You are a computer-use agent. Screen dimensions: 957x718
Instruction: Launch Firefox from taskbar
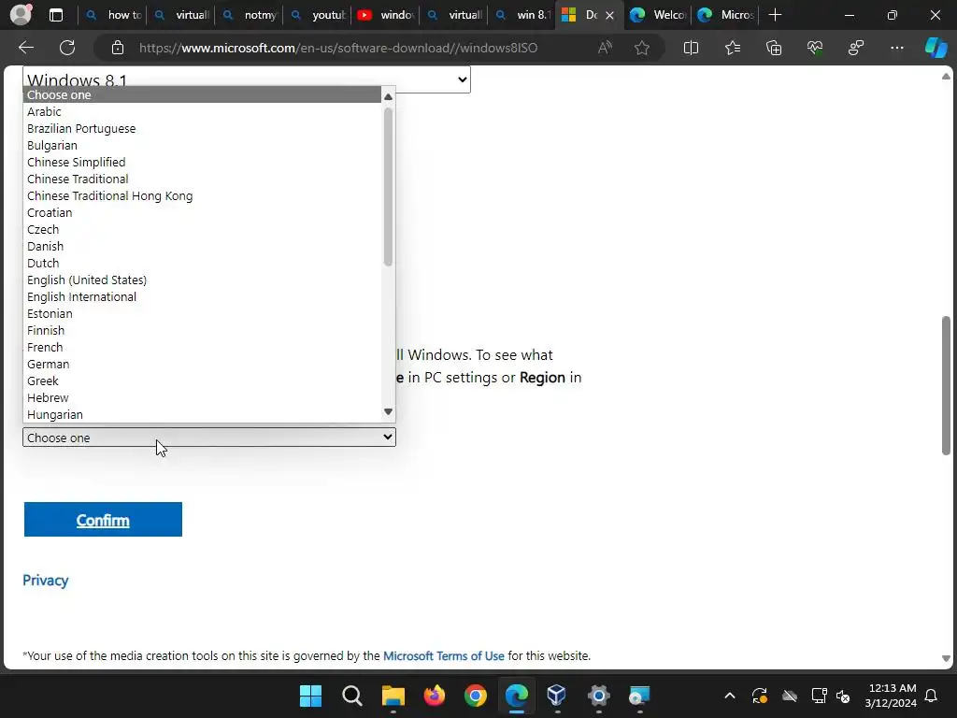434,696
